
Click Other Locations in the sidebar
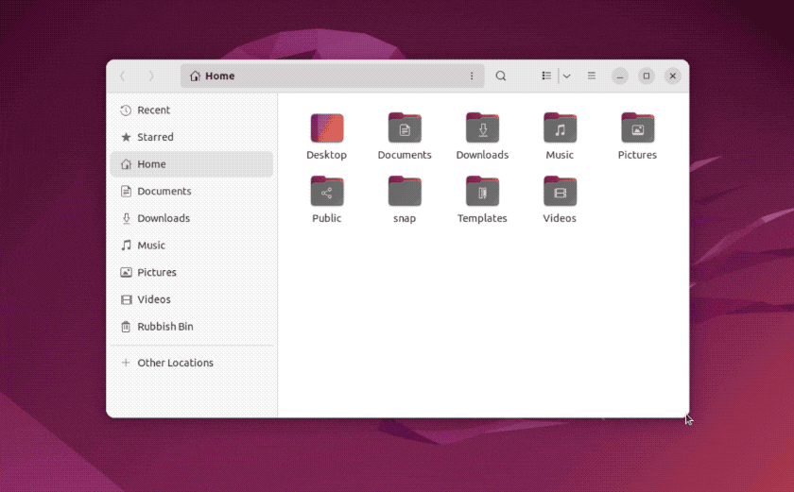pyautogui.click(x=191, y=363)
